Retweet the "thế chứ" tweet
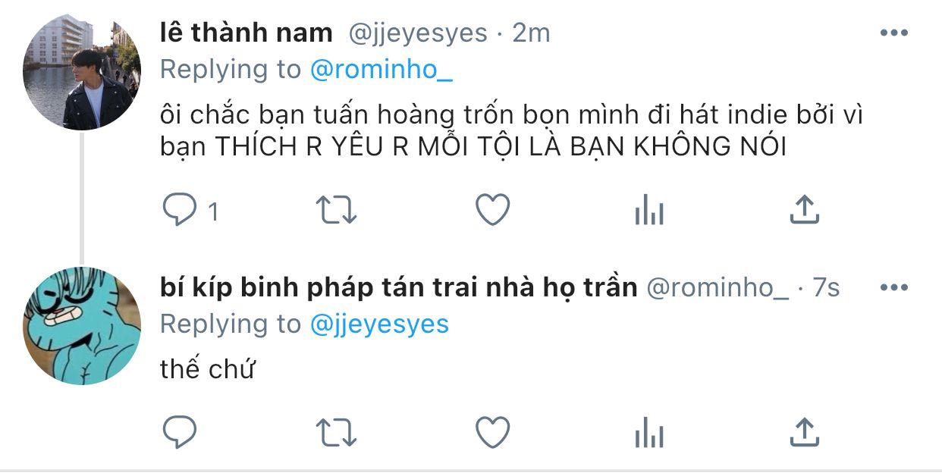 (x=335, y=433)
